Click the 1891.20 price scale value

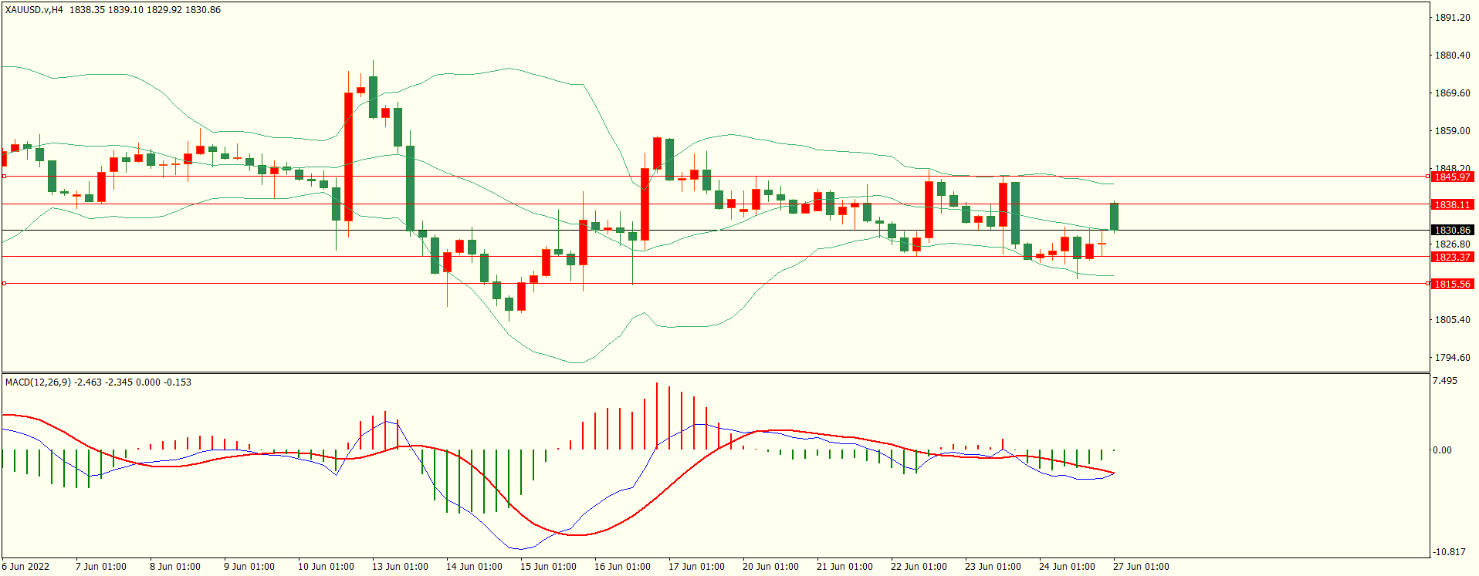[x=1452, y=18]
